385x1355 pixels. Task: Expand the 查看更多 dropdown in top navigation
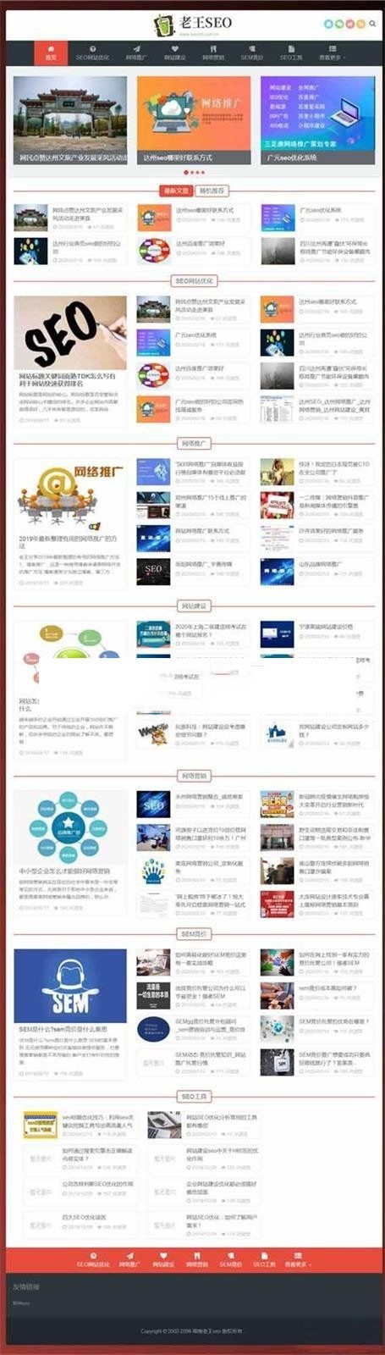[333, 53]
